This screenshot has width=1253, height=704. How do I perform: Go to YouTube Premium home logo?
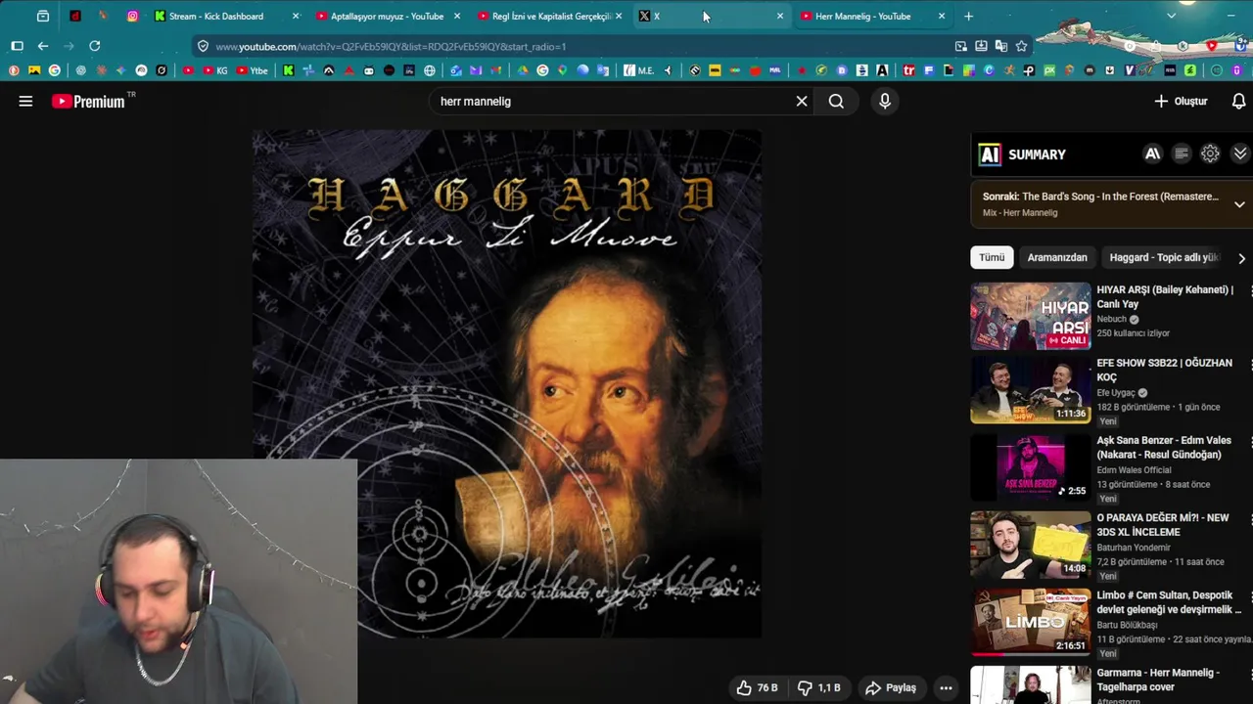89,101
